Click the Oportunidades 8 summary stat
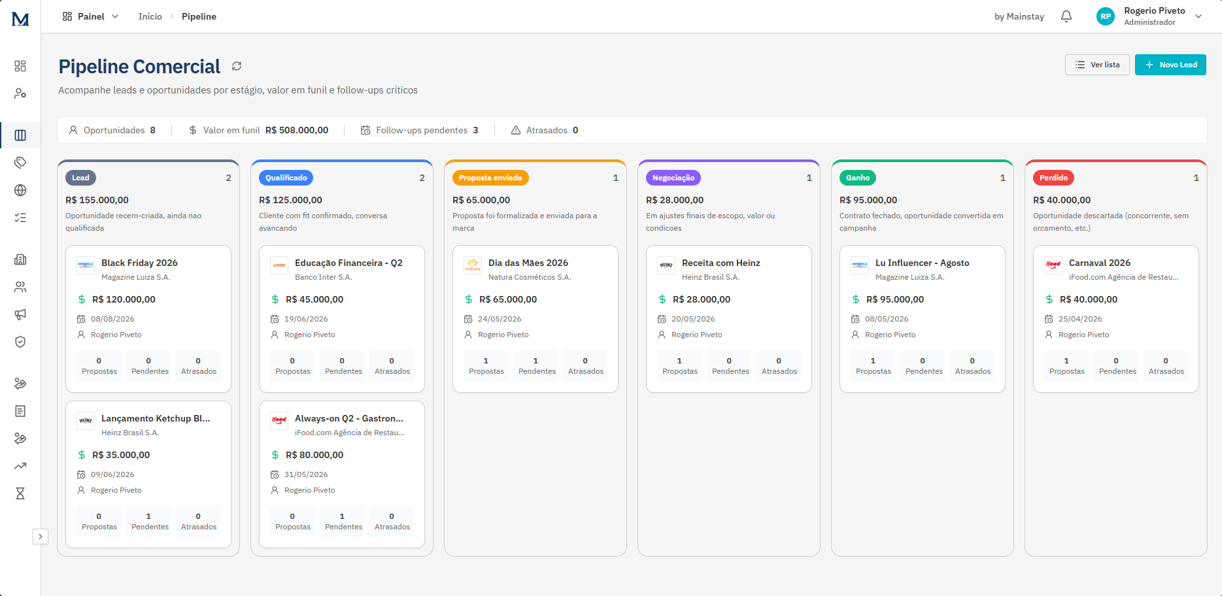The width and height of the screenshot is (1222, 596). [x=112, y=130]
